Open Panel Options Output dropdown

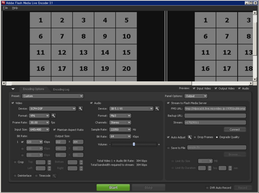(196, 96)
